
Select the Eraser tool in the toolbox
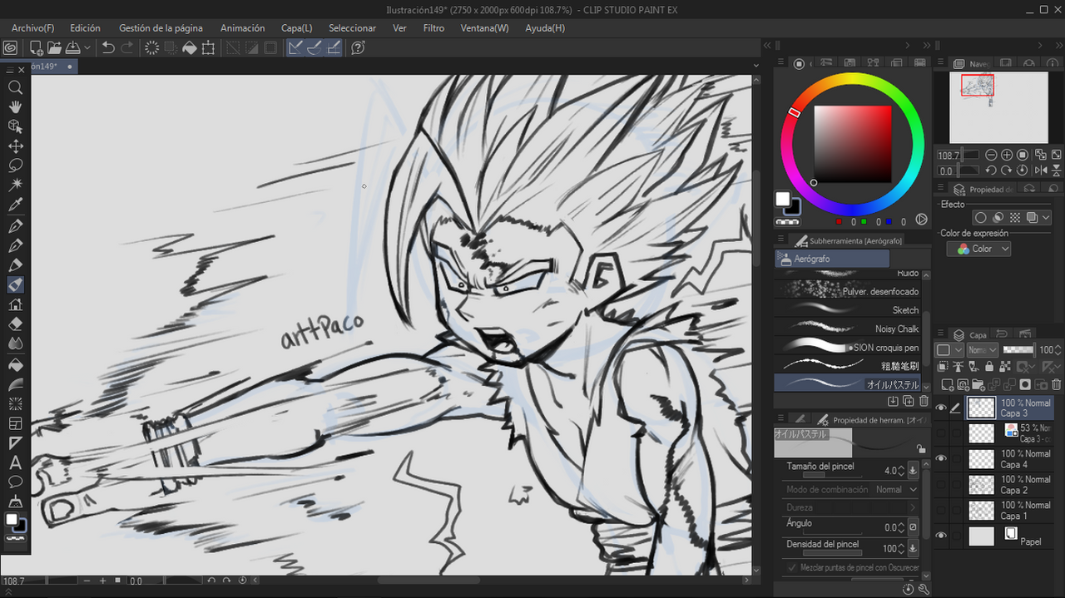pyautogui.click(x=15, y=324)
